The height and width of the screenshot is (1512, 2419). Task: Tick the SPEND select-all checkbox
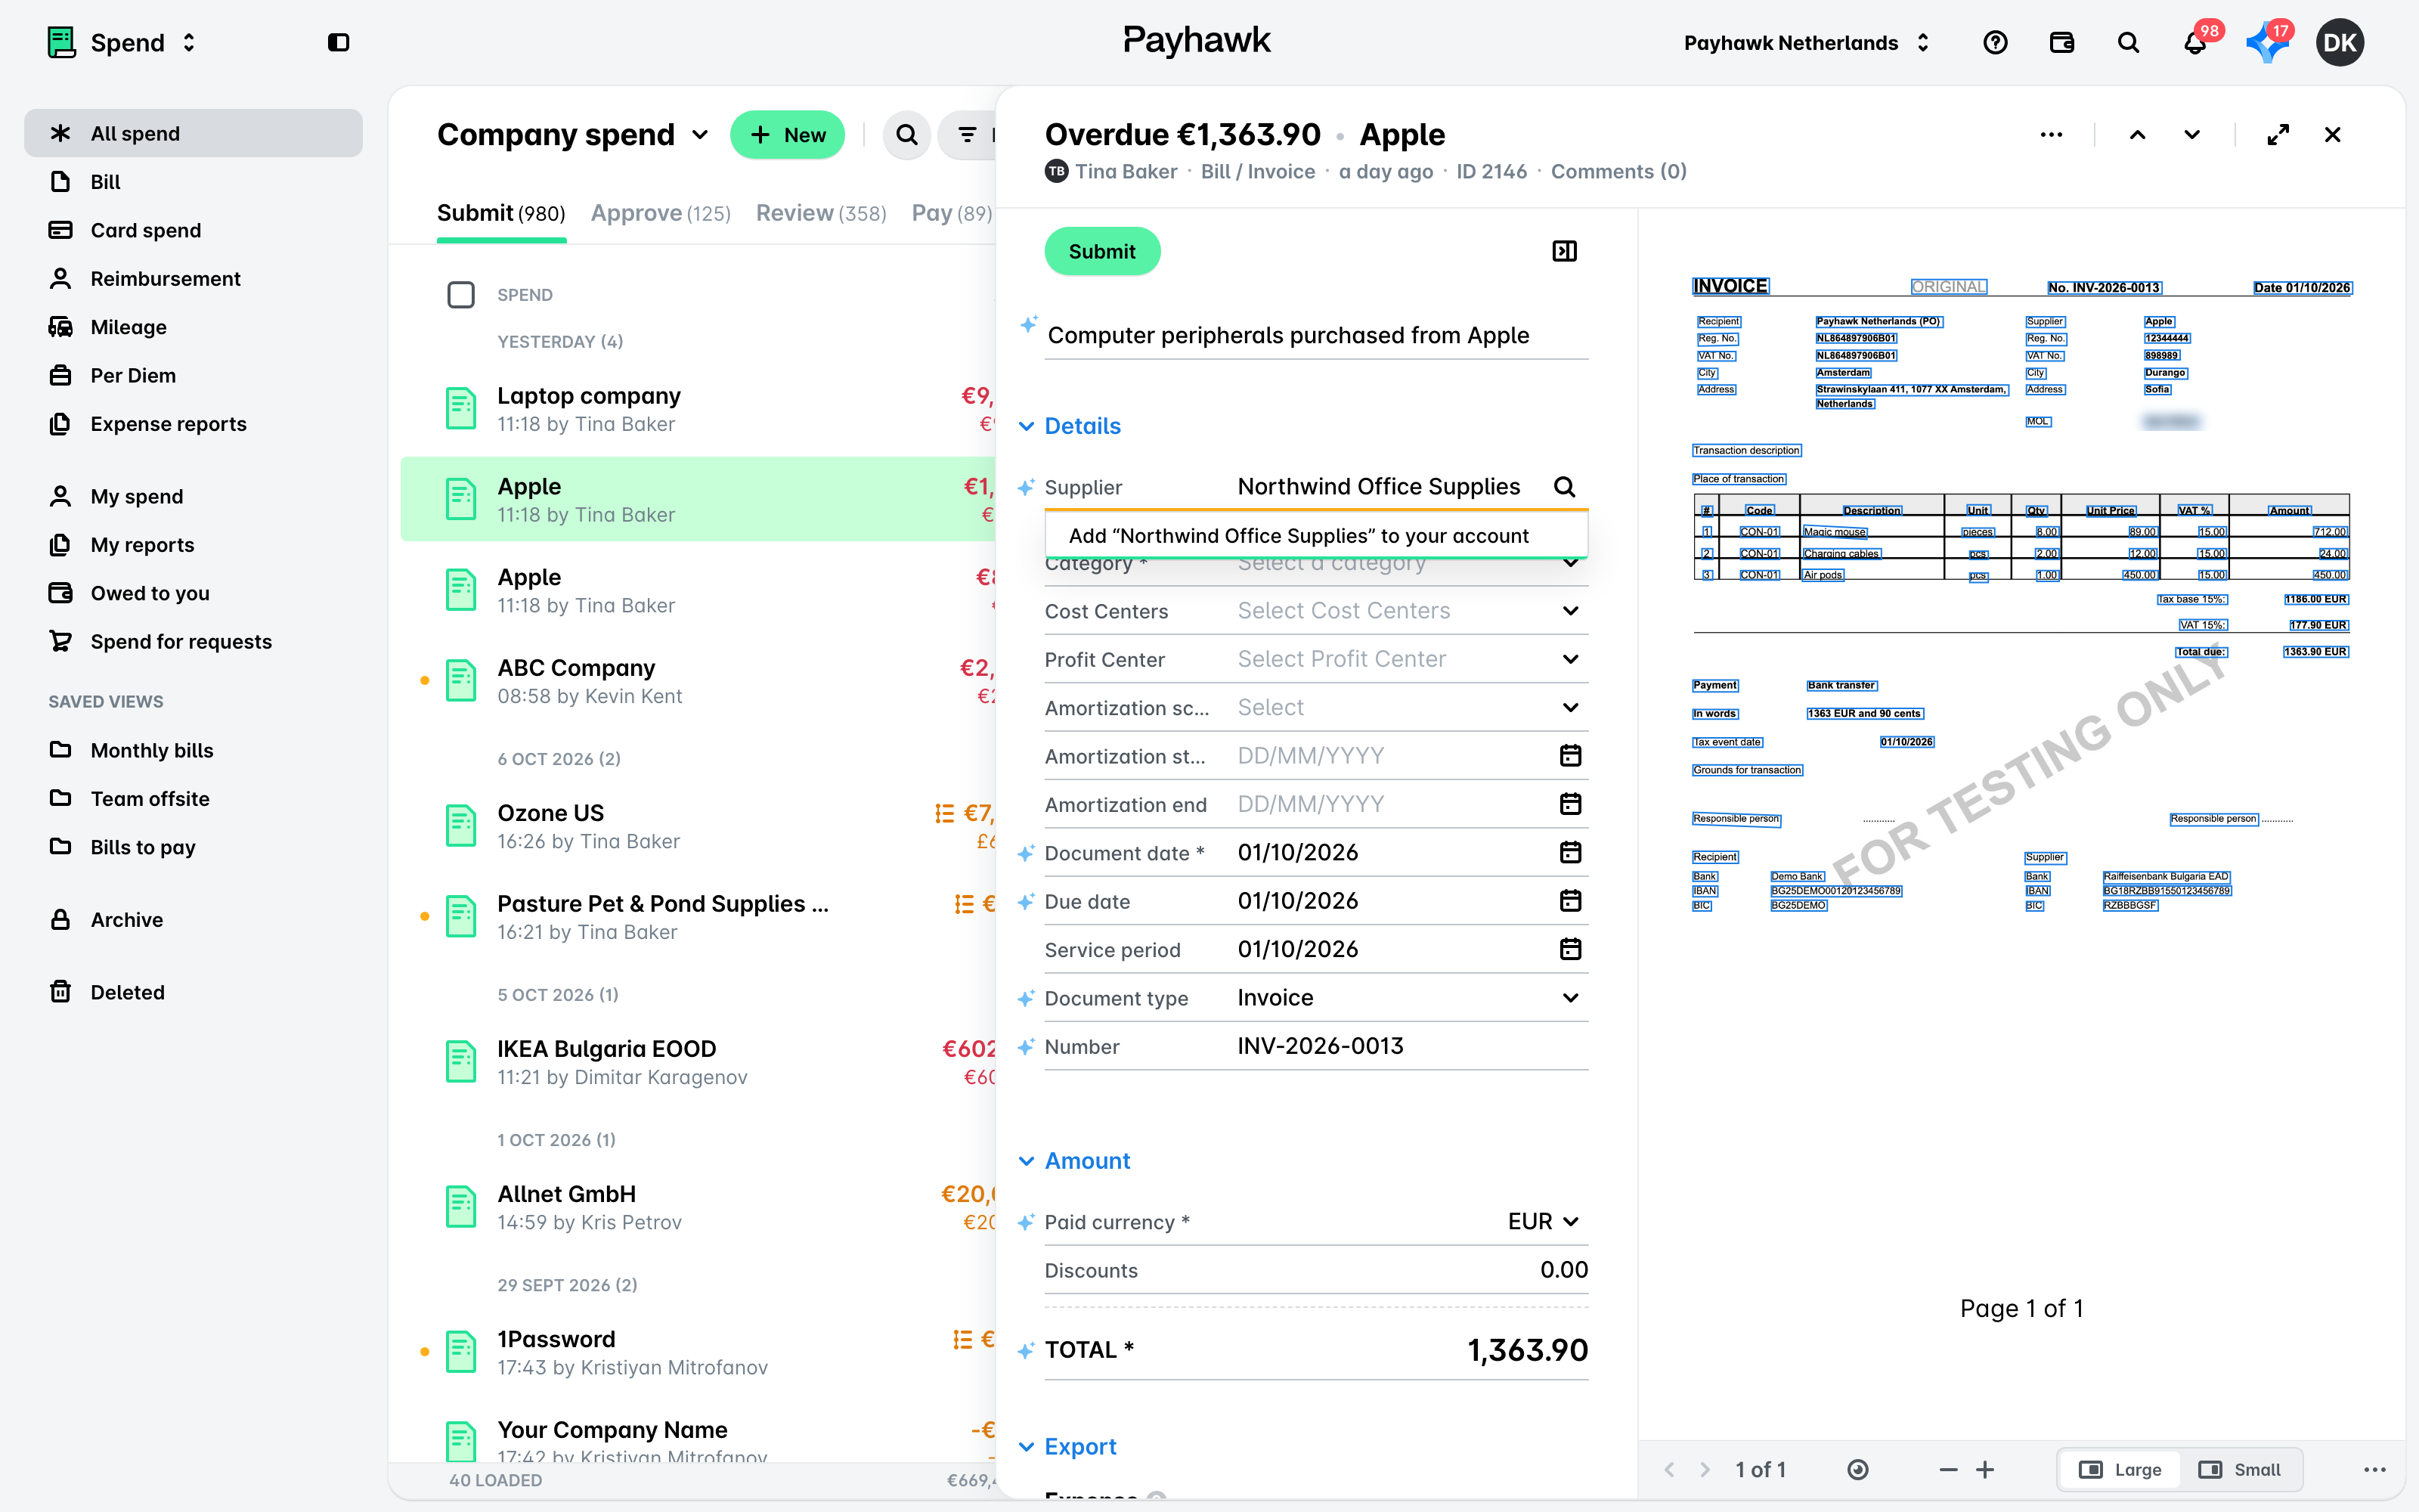(461, 295)
